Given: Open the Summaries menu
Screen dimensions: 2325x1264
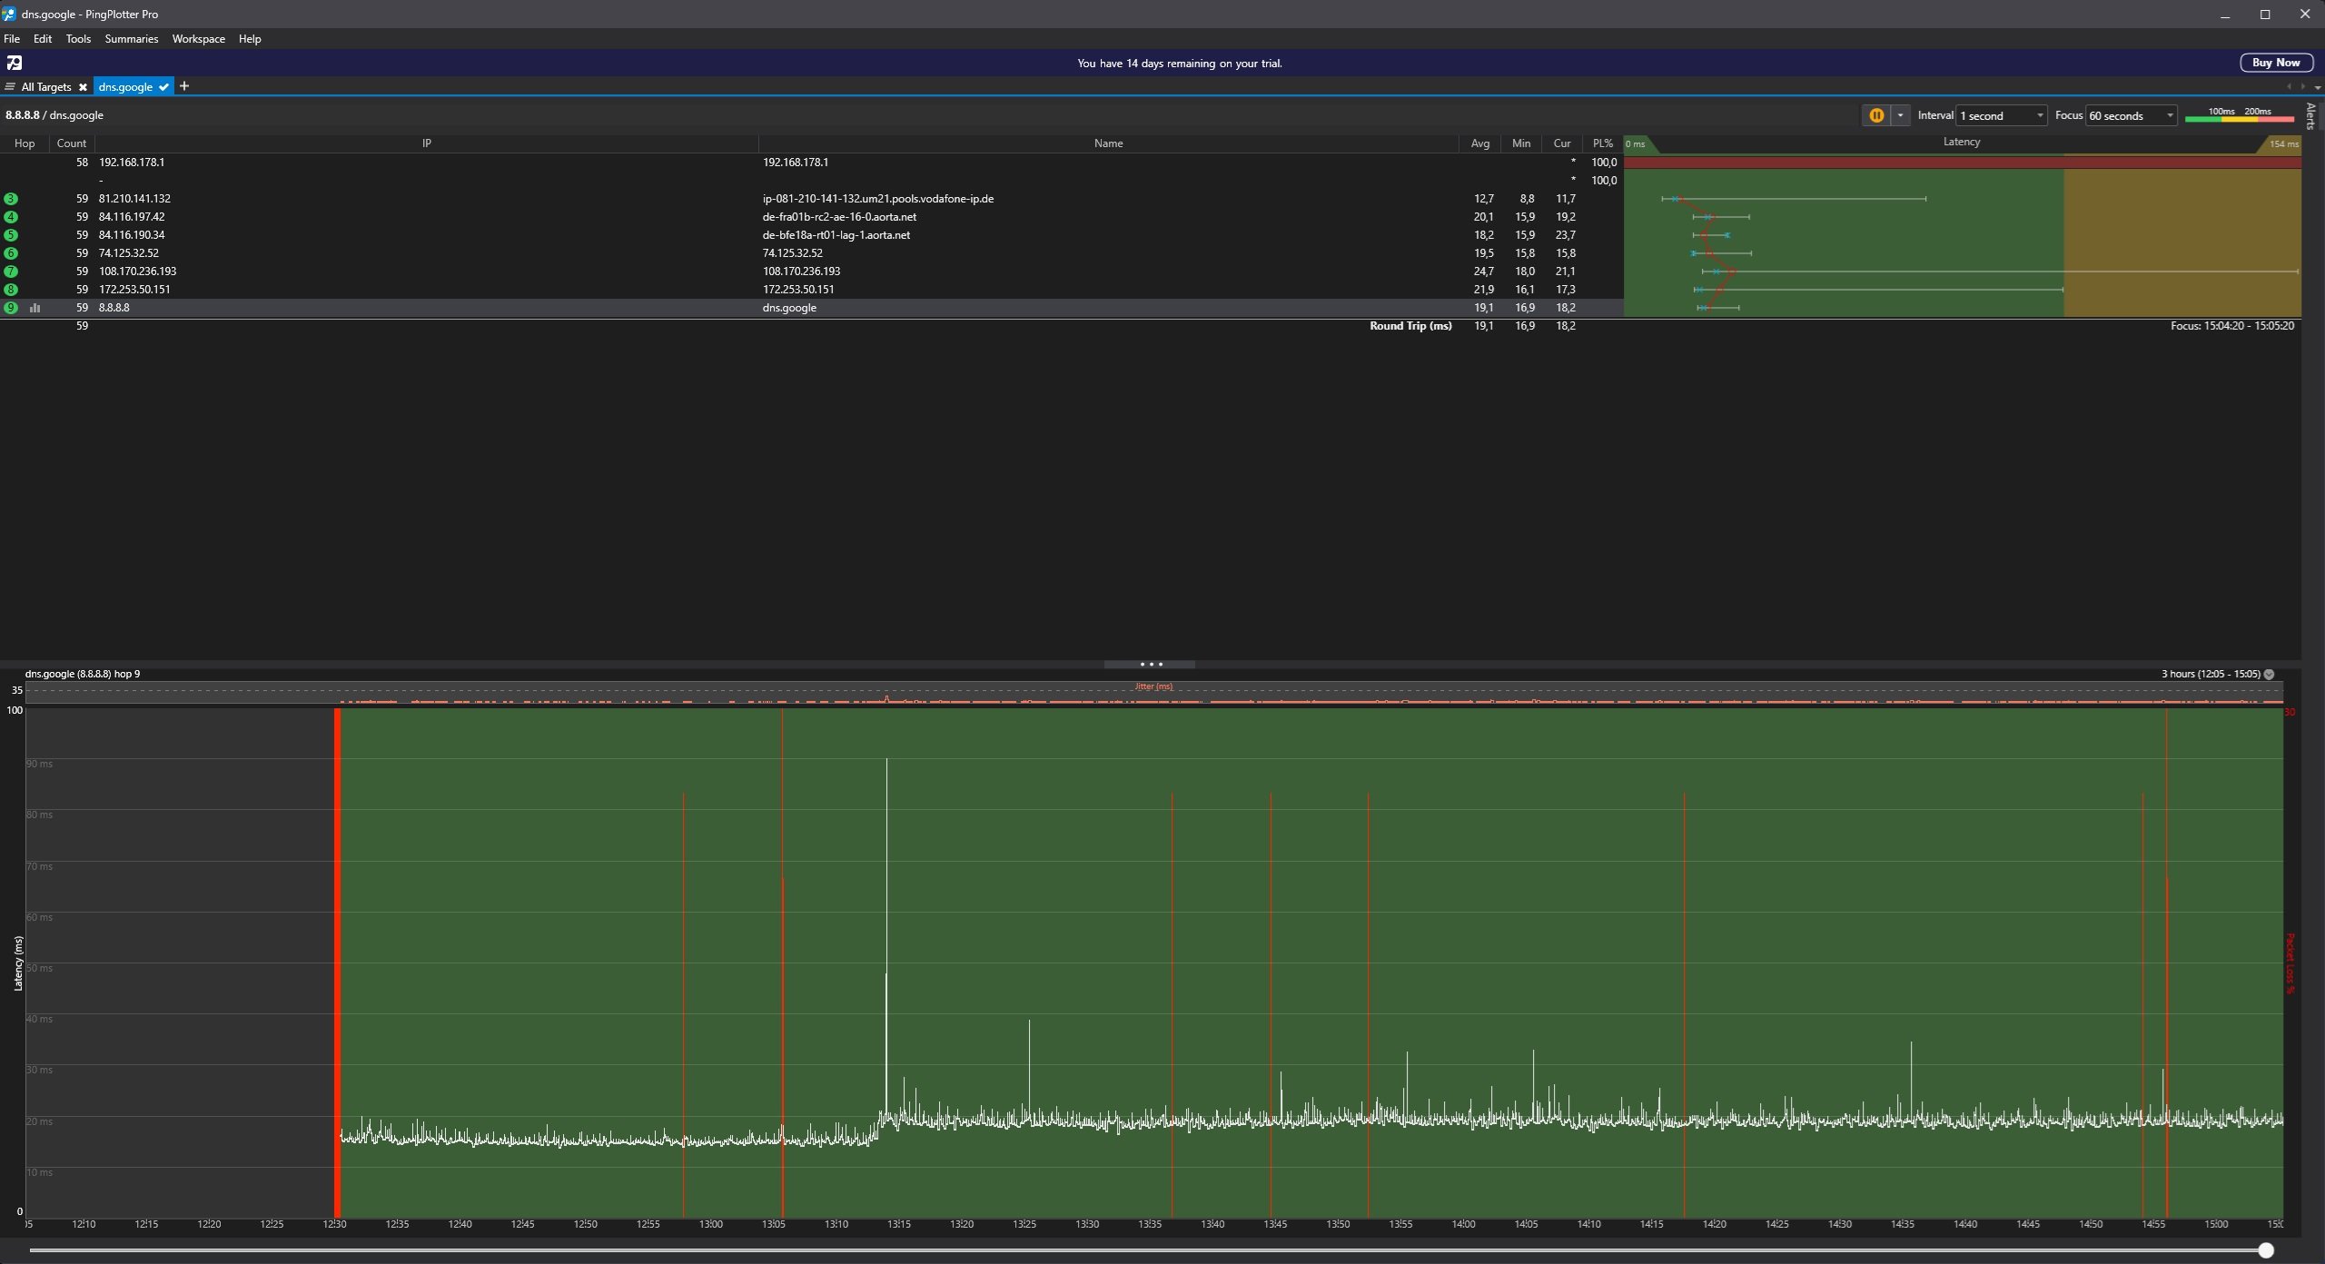Looking at the screenshot, I should tap(131, 39).
